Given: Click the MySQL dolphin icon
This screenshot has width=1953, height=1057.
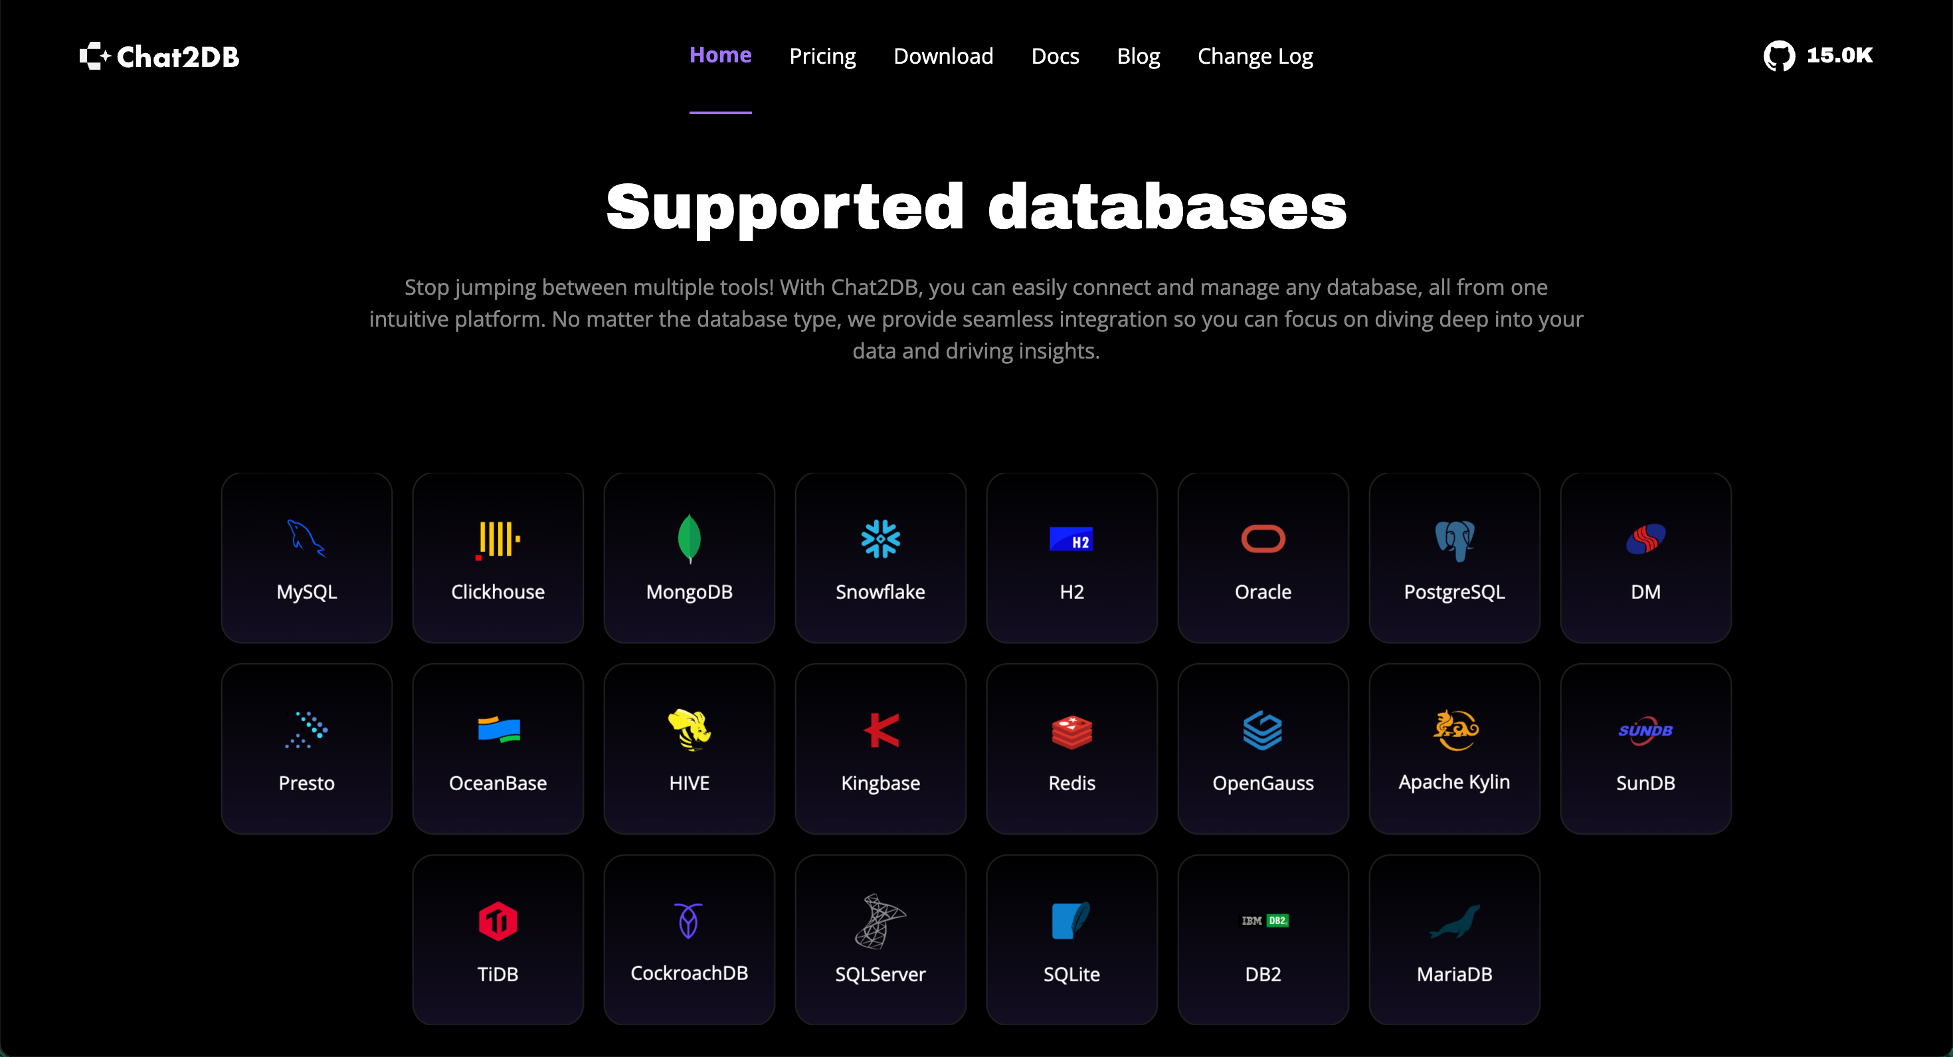Looking at the screenshot, I should point(306,538).
